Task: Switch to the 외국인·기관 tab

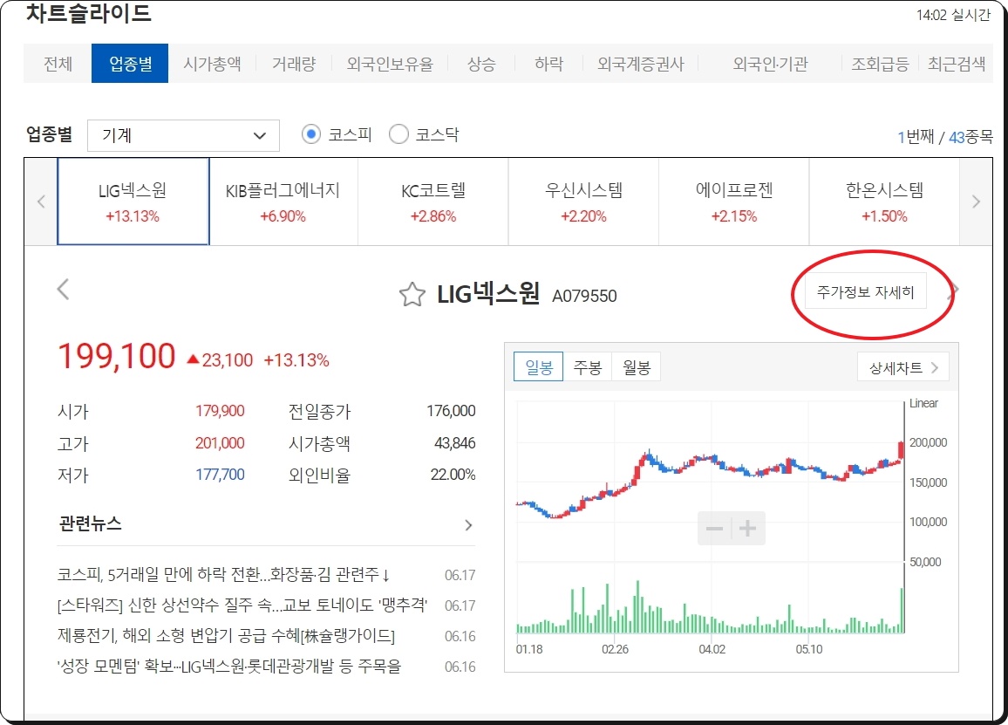Action: [x=770, y=64]
